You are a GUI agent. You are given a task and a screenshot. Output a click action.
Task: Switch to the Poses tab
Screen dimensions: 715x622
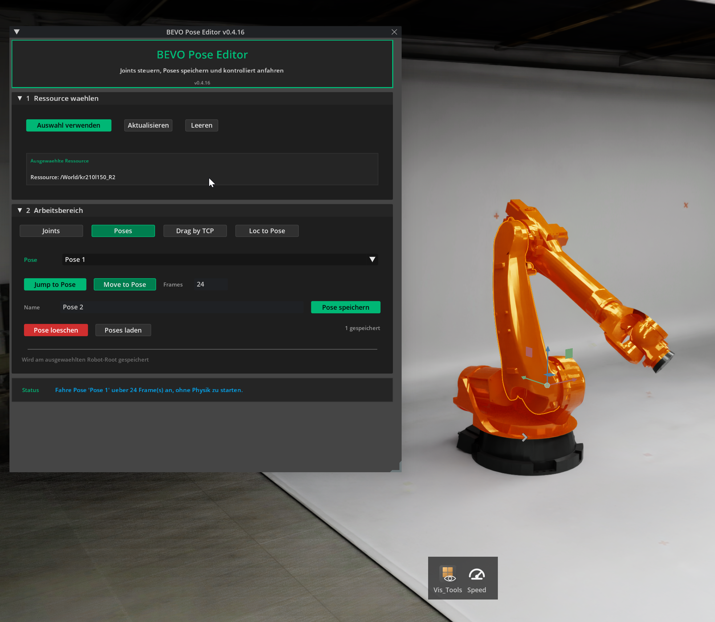click(x=123, y=231)
